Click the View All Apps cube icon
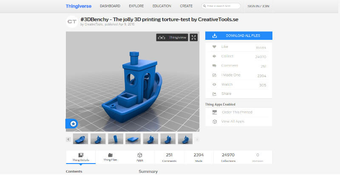 point(215,122)
